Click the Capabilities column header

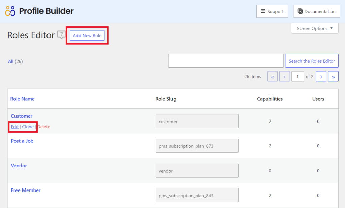pyautogui.click(x=270, y=99)
